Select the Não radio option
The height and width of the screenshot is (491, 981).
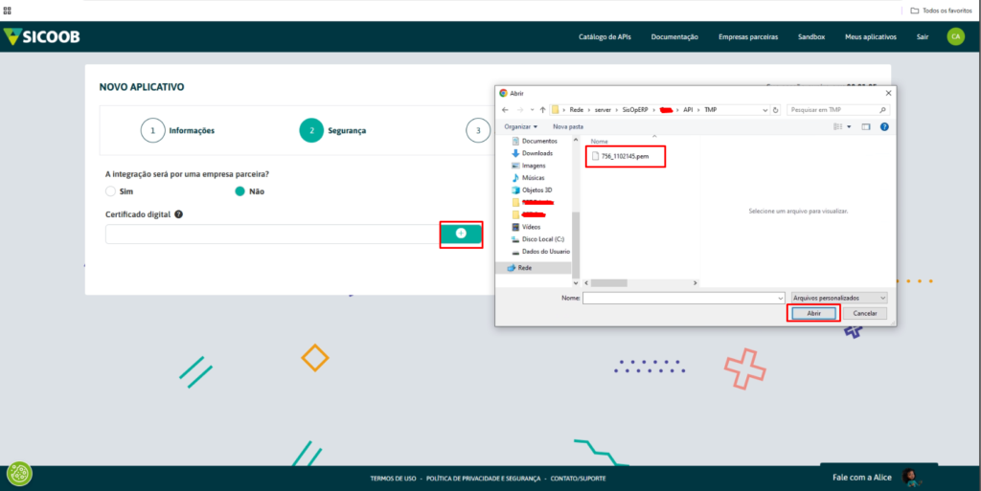[x=240, y=191]
